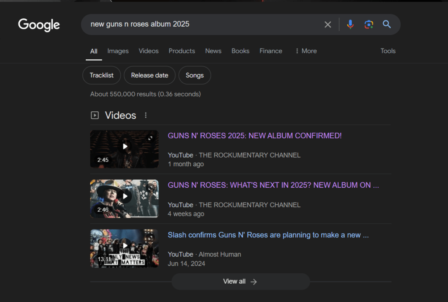Click the Jun 14, 2024 date
448x302 pixels.
tap(186, 264)
